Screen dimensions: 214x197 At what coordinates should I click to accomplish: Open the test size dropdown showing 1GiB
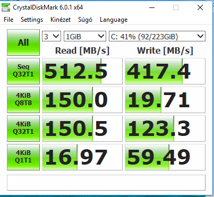(x=85, y=36)
